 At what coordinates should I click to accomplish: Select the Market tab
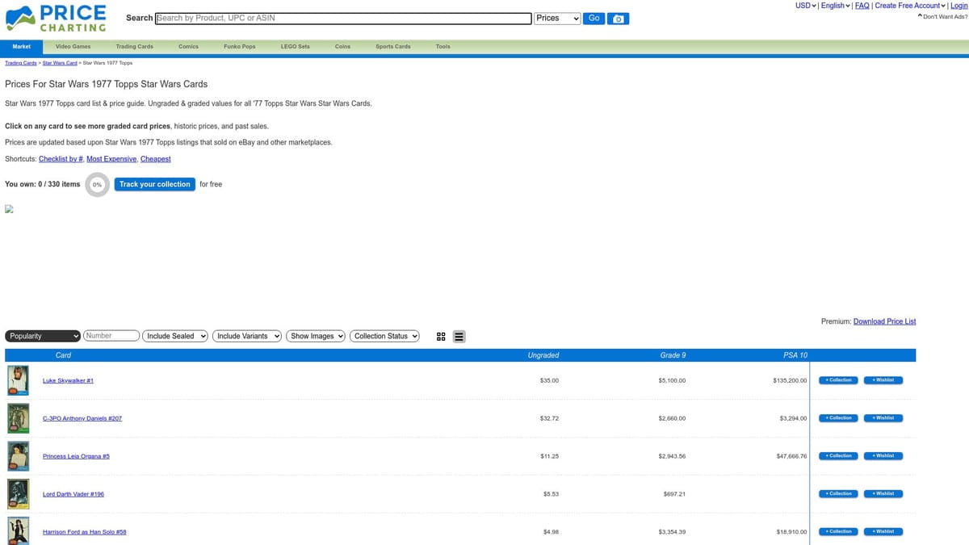pos(22,47)
